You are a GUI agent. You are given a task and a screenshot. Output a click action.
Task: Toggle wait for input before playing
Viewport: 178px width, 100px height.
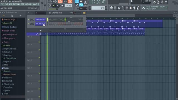click(x=55, y=1)
